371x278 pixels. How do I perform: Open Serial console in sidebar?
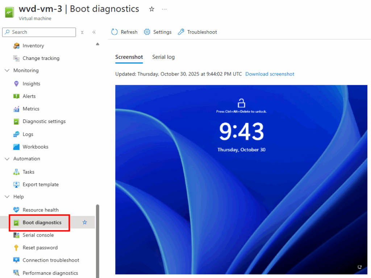(38, 235)
